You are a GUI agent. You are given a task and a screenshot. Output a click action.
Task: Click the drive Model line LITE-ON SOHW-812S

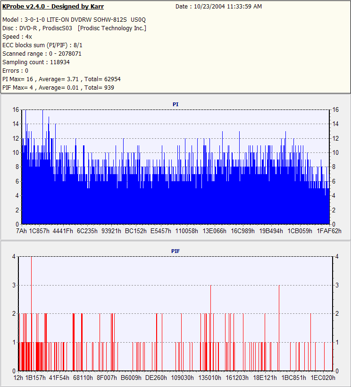74,20
